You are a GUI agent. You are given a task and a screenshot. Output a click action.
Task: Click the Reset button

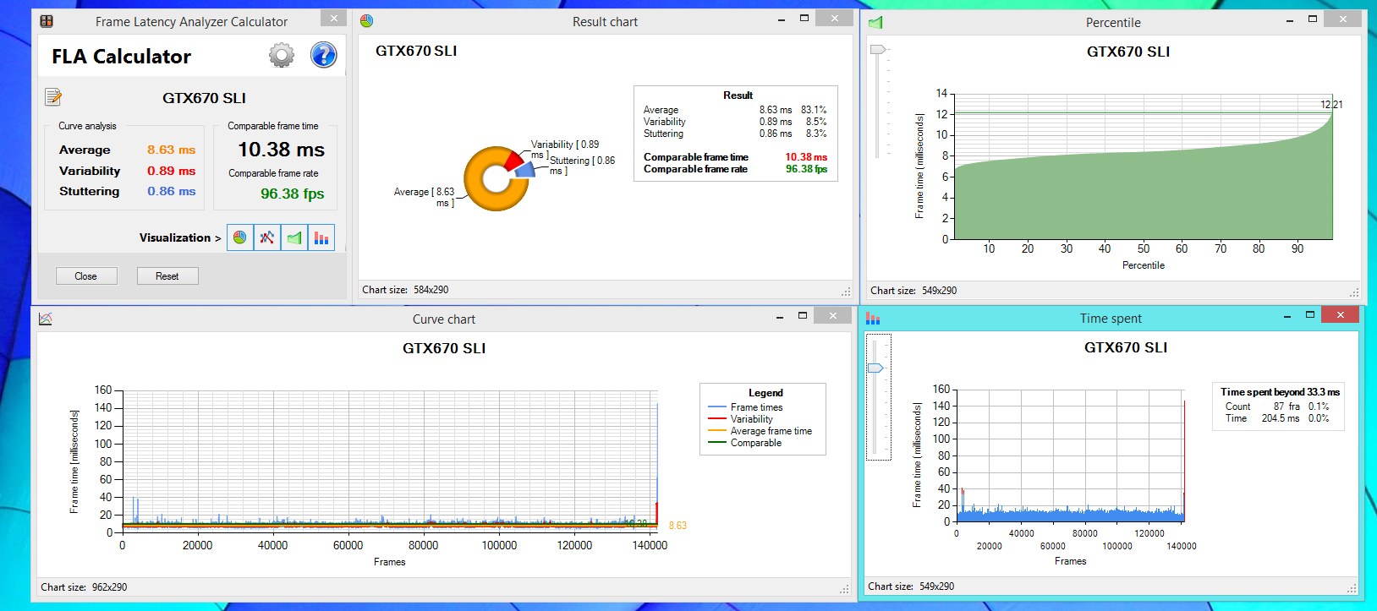[x=167, y=276]
